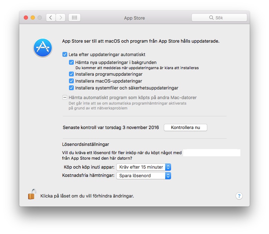
Task: Uncheck Hämta nya uppdateringar i bakgrunden
Action: [x=71, y=62]
